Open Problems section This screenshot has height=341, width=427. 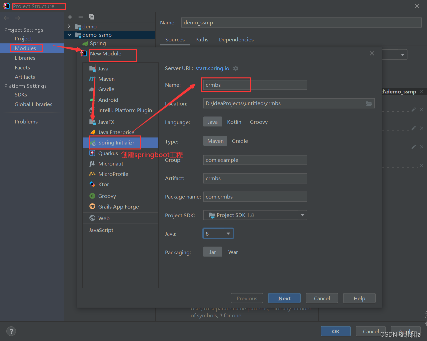tap(26, 122)
